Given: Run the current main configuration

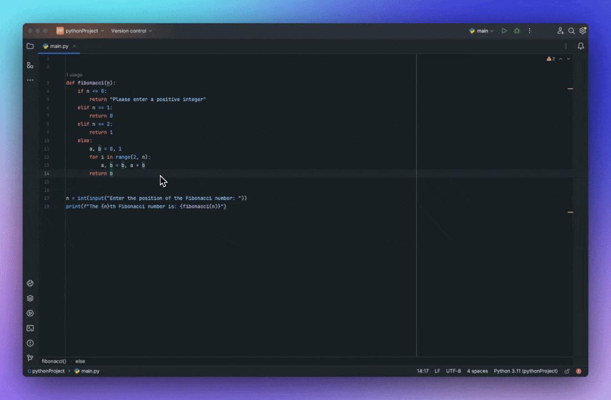Looking at the screenshot, I should coord(504,31).
